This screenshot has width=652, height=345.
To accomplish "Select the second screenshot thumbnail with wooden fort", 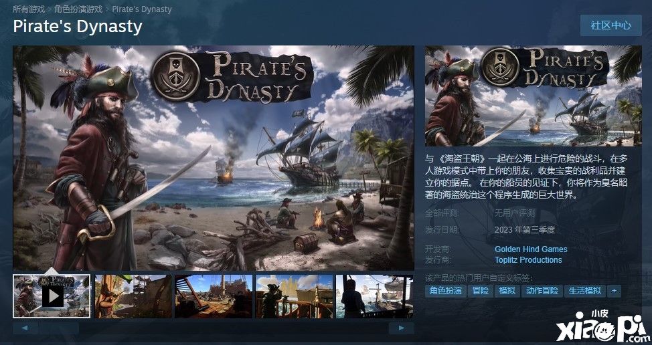I will [x=133, y=296].
